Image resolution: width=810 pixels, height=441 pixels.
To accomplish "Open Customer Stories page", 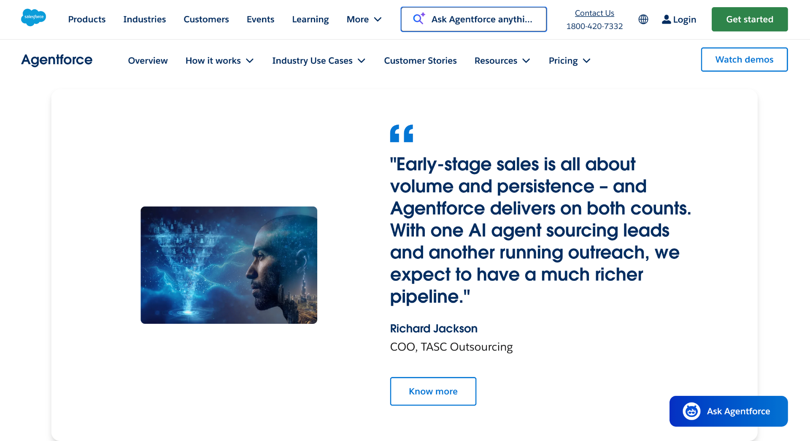I will click(420, 61).
